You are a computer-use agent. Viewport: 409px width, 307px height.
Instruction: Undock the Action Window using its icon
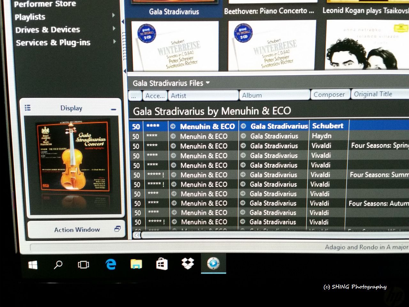pos(117,229)
